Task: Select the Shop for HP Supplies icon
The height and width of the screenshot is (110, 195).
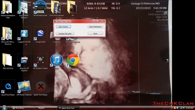Action: [24, 62]
